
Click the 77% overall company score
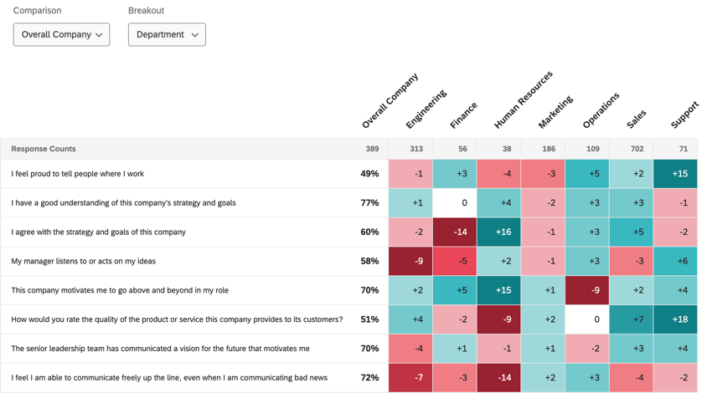[369, 203]
